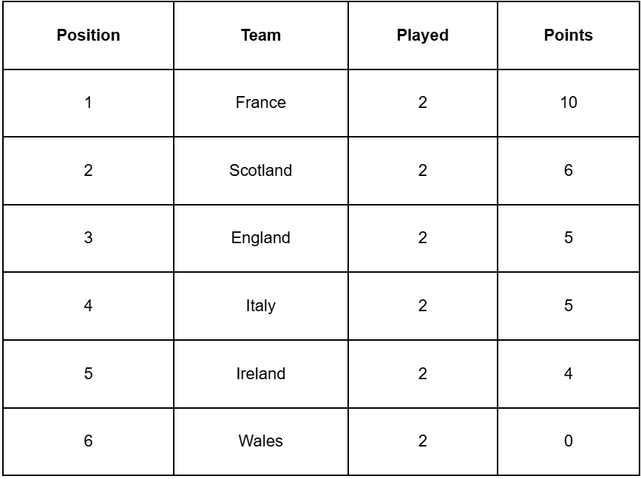This screenshot has width=641, height=479.
Task: Select position 1 cell
Action: [88, 103]
